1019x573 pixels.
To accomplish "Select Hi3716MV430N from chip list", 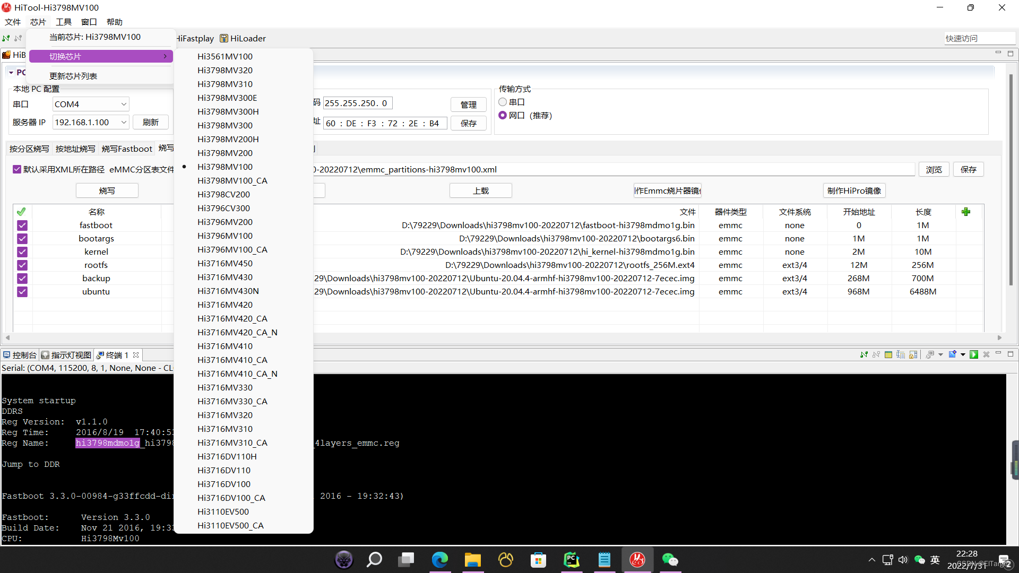I will coord(244,291).
